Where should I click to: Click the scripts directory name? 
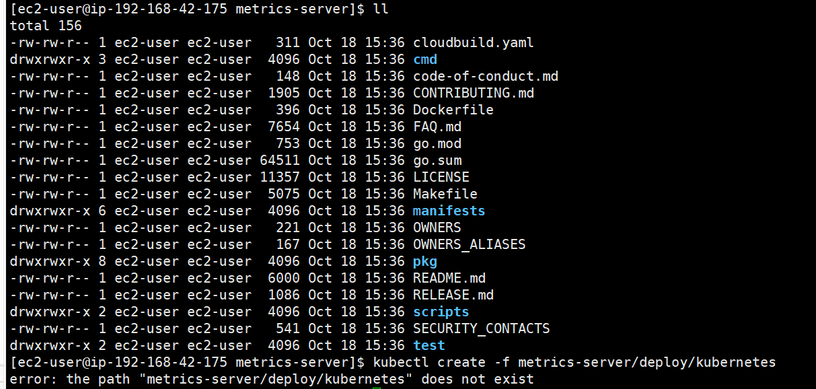tap(441, 312)
